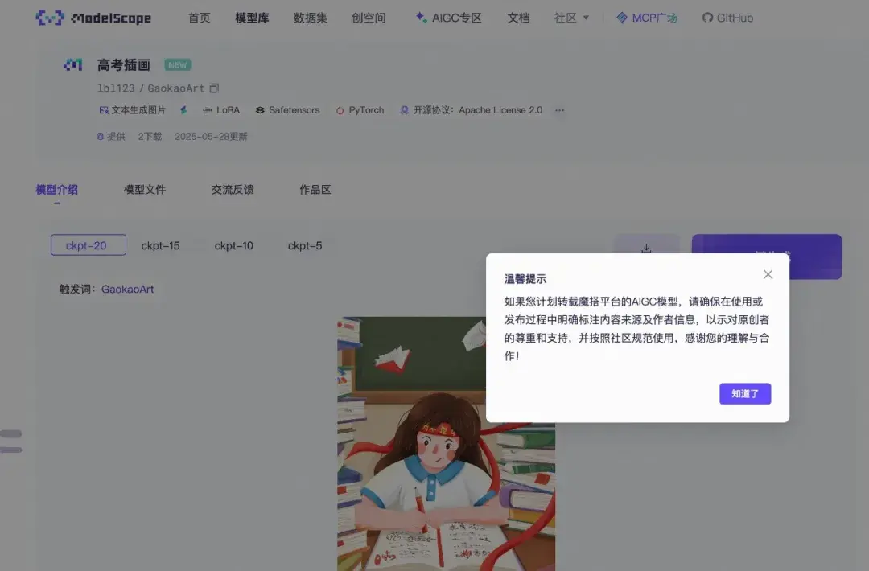
Task: Open the 社区 dropdown menu
Action: tap(571, 17)
